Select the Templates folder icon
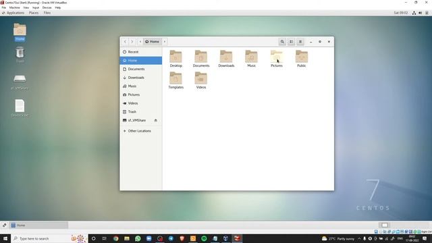 pyautogui.click(x=175, y=78)
